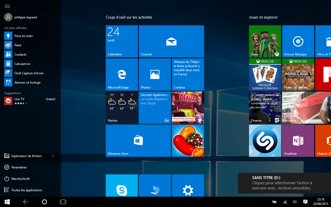
Task: Open the Finance news tile
Action: [x=265, y=108]
